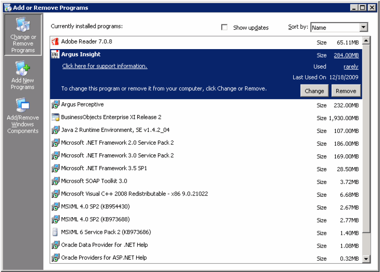Click the Add or Remove Programs title icon
This screenshot has height=272, width=380.
coord(8,8)
